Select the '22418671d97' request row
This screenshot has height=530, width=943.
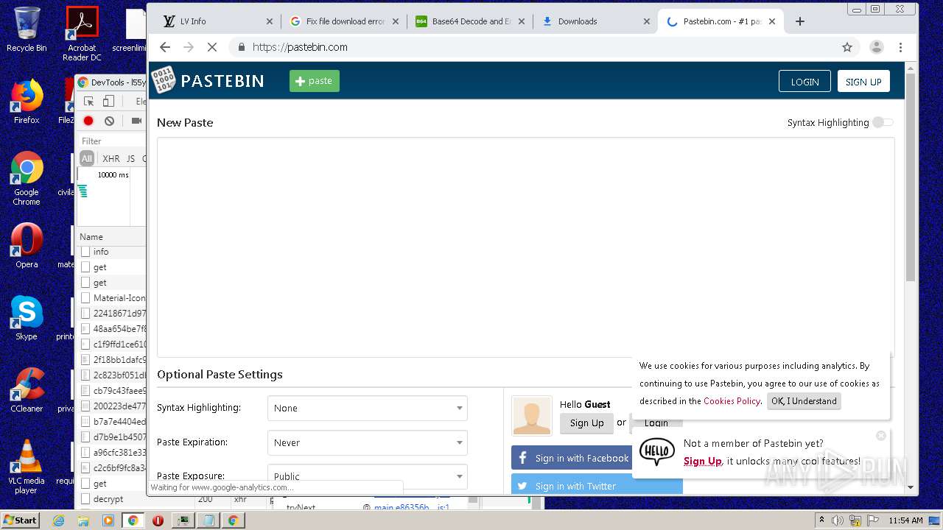[112, 314]
